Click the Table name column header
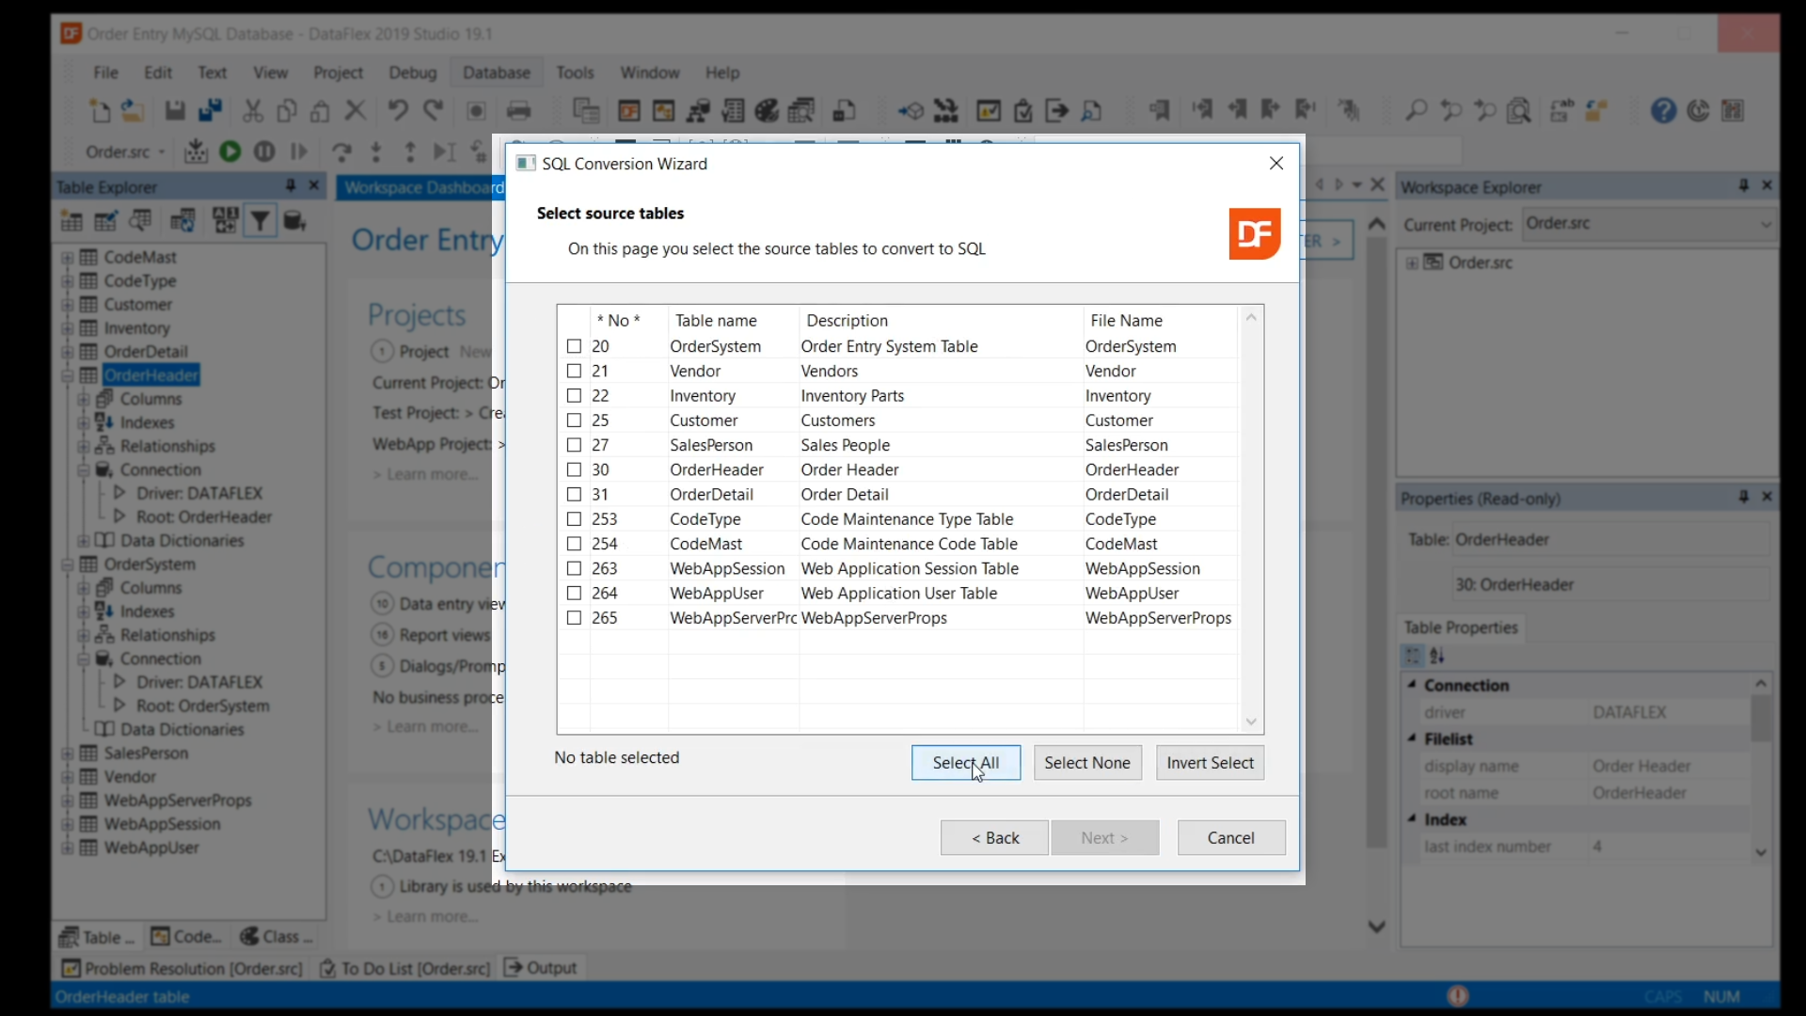The image size is (1806, 1016). pos(716,321)
